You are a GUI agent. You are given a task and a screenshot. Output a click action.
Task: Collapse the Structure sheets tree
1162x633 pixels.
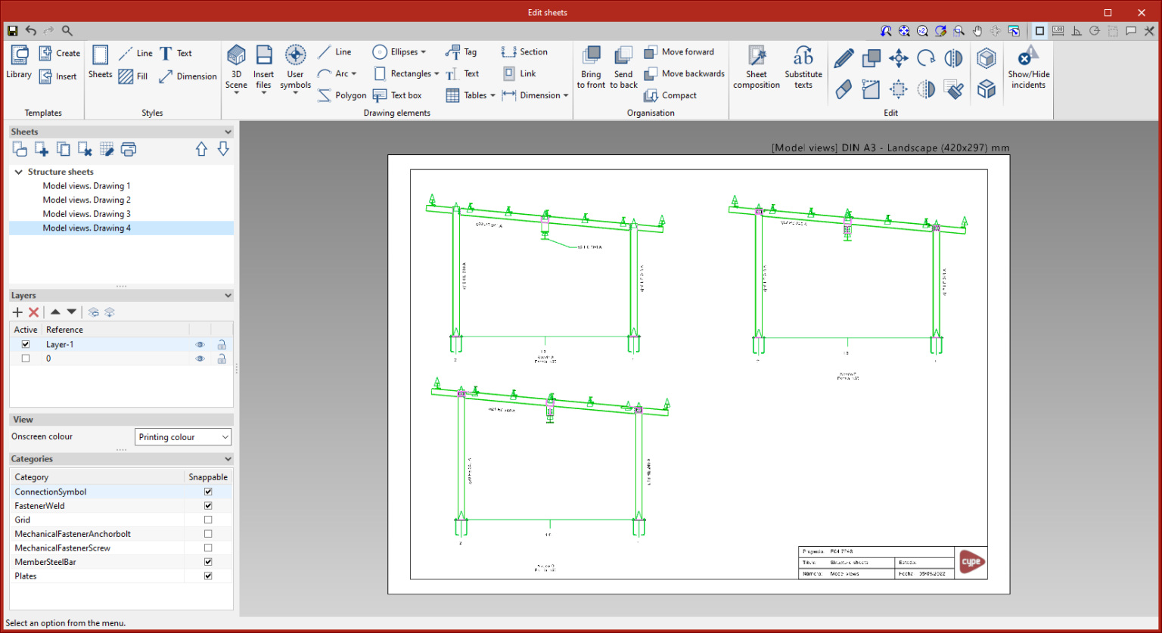click(x=18, y=172)
